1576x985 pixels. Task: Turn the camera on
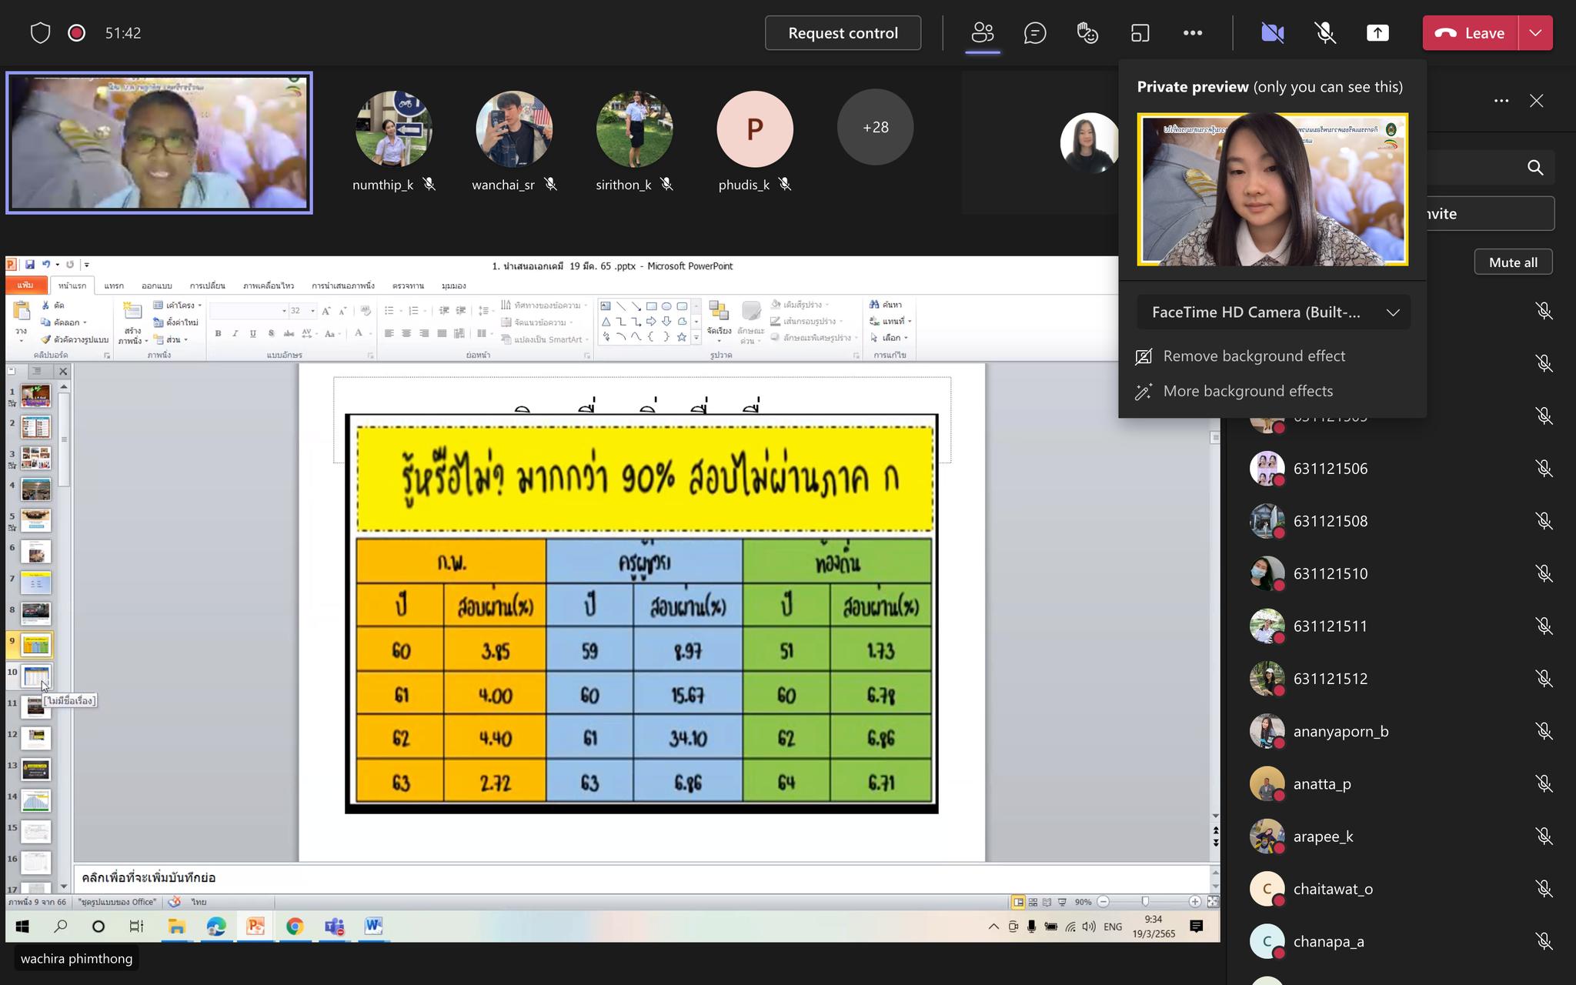tap(1272, 33)
